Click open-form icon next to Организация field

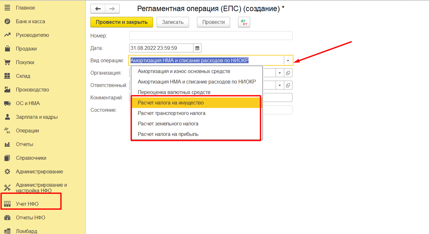[288, 73]
